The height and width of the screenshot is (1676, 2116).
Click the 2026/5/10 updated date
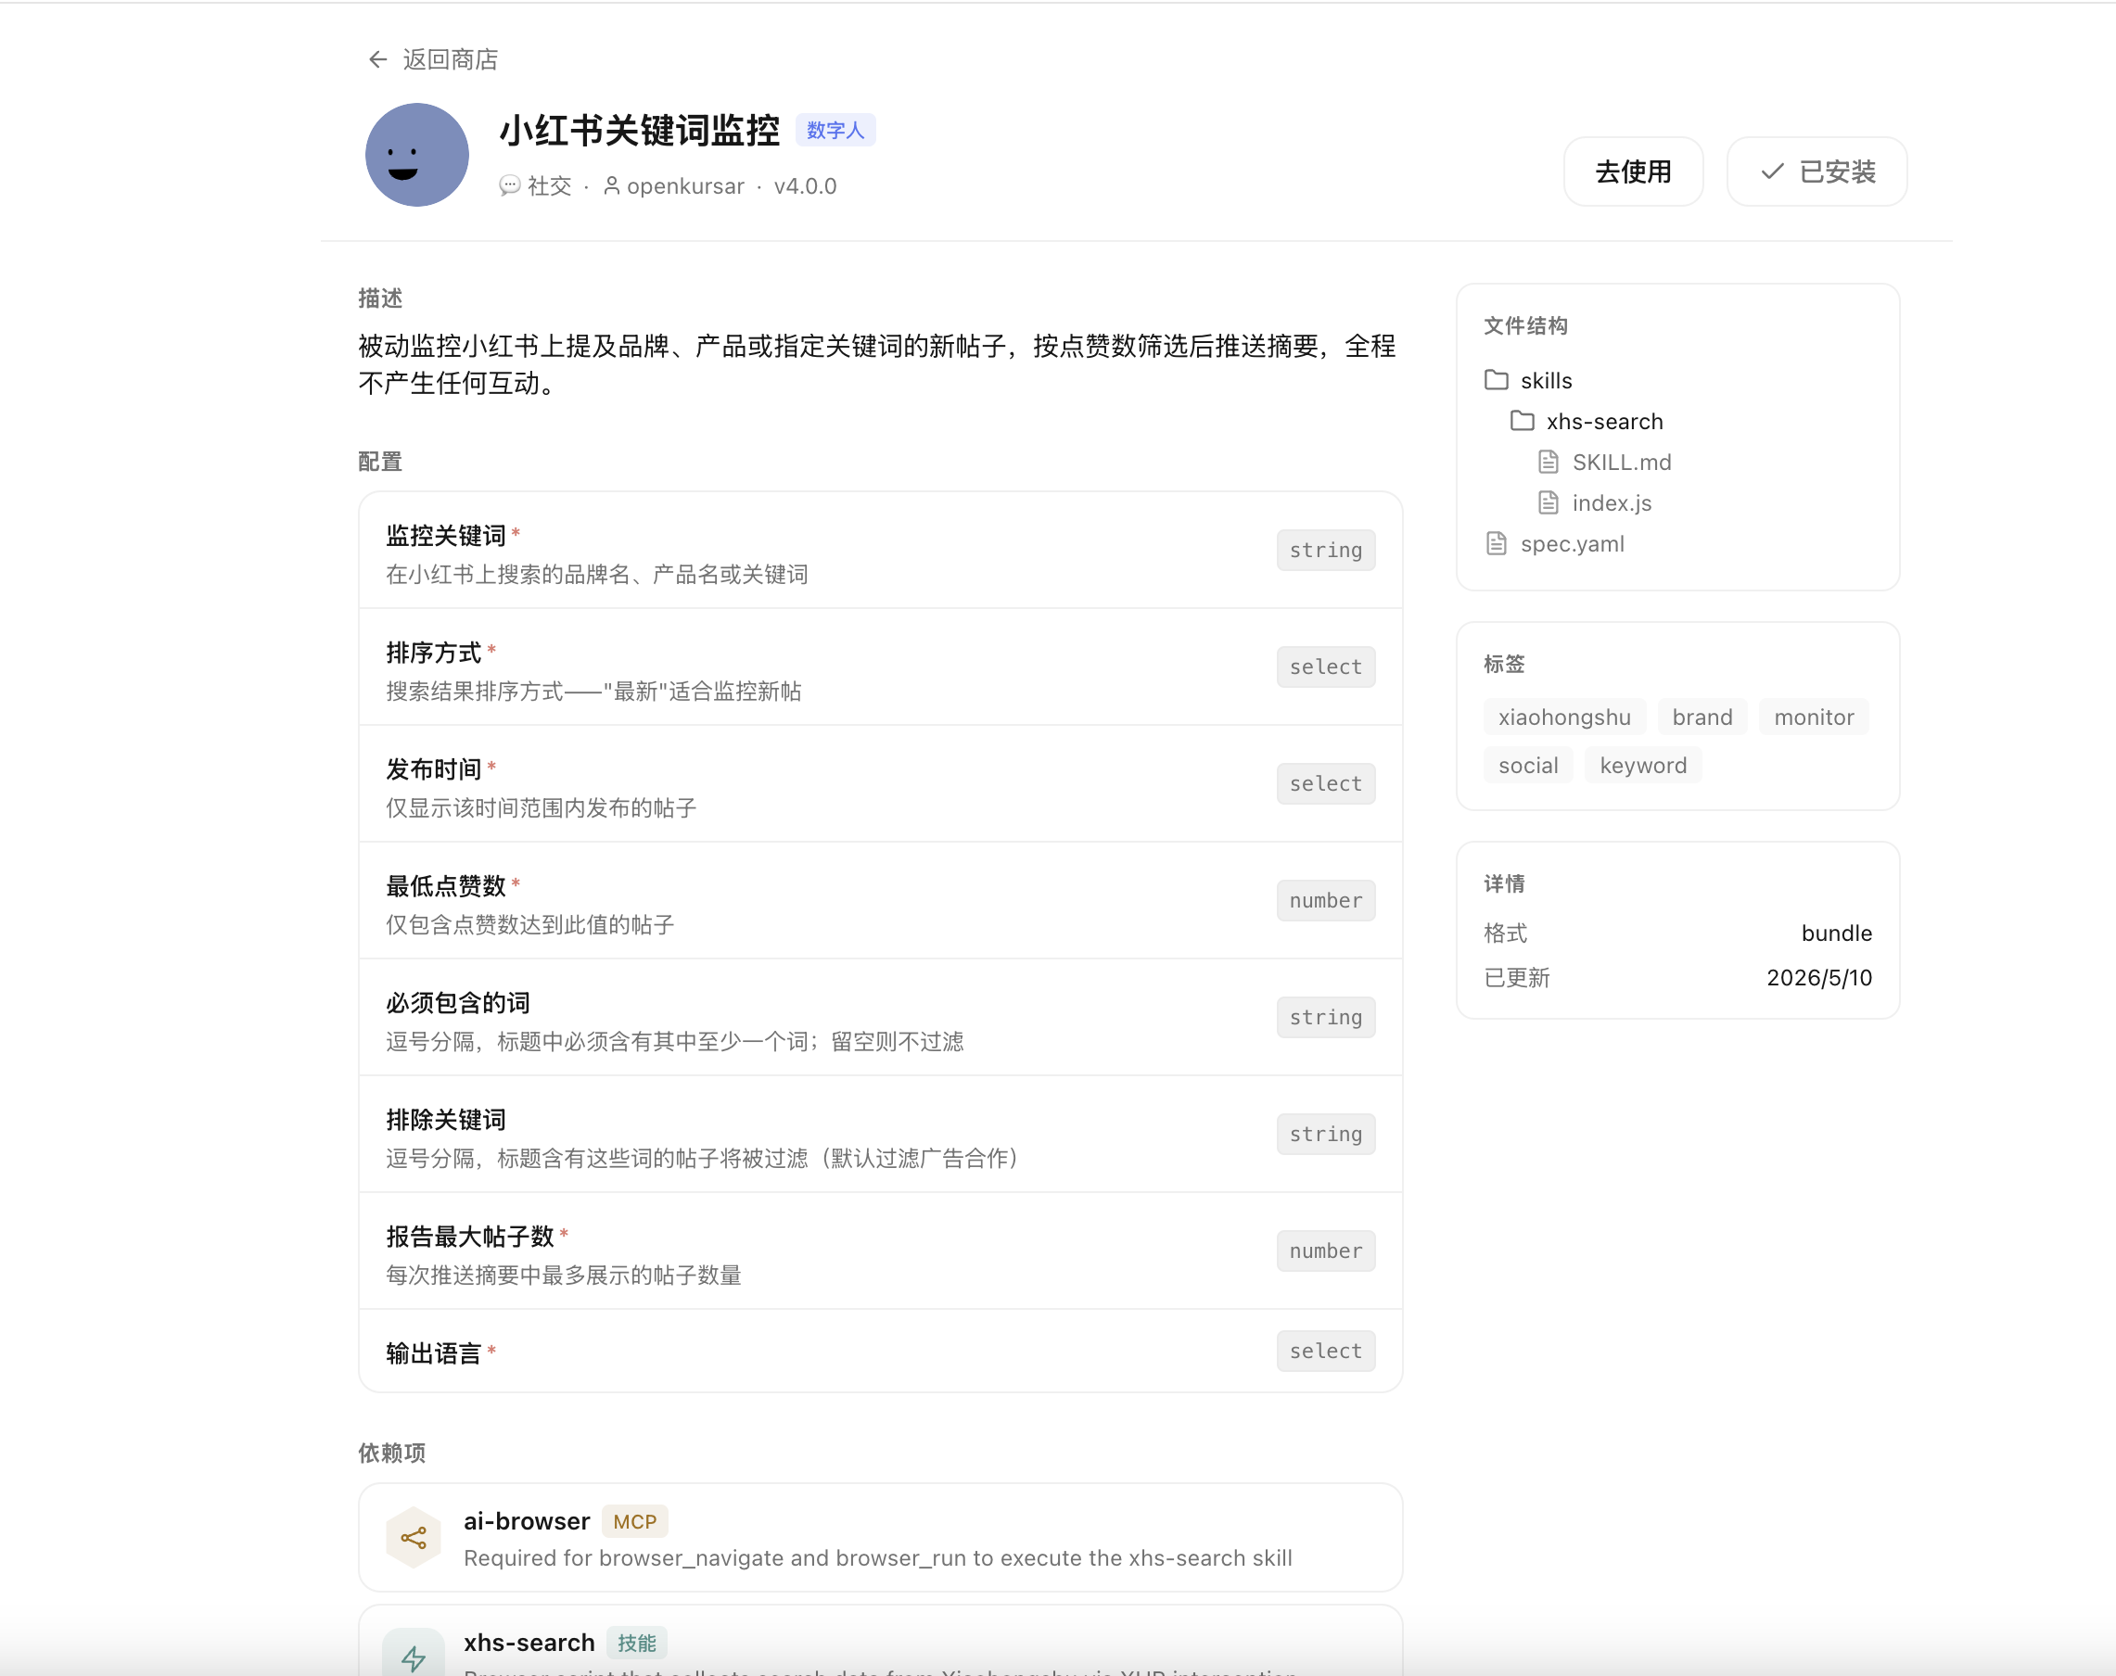[1818, 976]
